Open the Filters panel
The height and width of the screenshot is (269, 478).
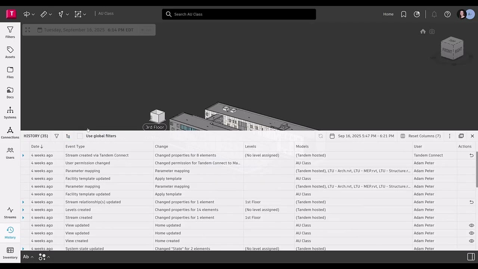[x=10, y=32]
